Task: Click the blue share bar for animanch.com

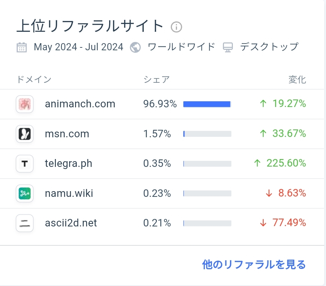Action: pyautogui.click(x=207, y=104)
